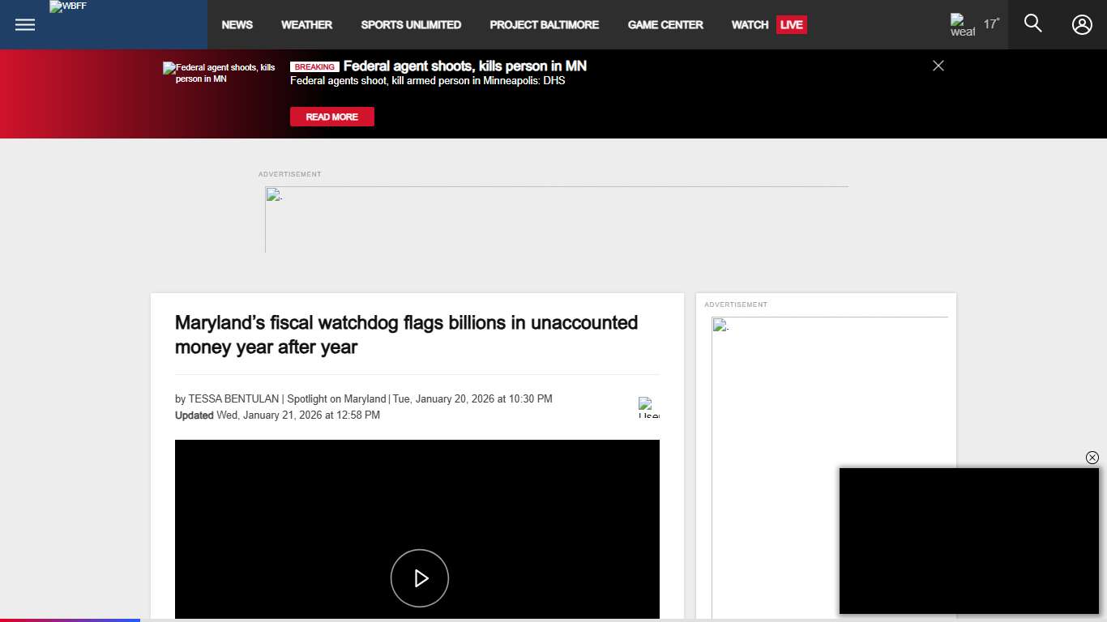Open the hamburger navigation menu
Viewport: 1107px width, 622px height.
[24, 24]
